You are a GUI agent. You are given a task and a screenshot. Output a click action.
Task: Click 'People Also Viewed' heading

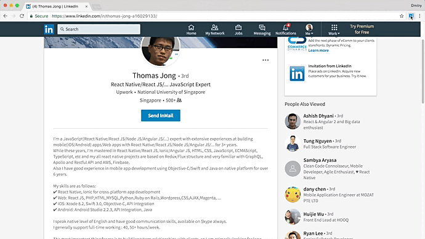[x=305, y=104]
